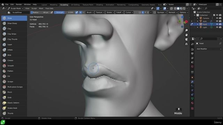
Task: Click the zoom magnifier viewport icon
Action: coord(186,30)
